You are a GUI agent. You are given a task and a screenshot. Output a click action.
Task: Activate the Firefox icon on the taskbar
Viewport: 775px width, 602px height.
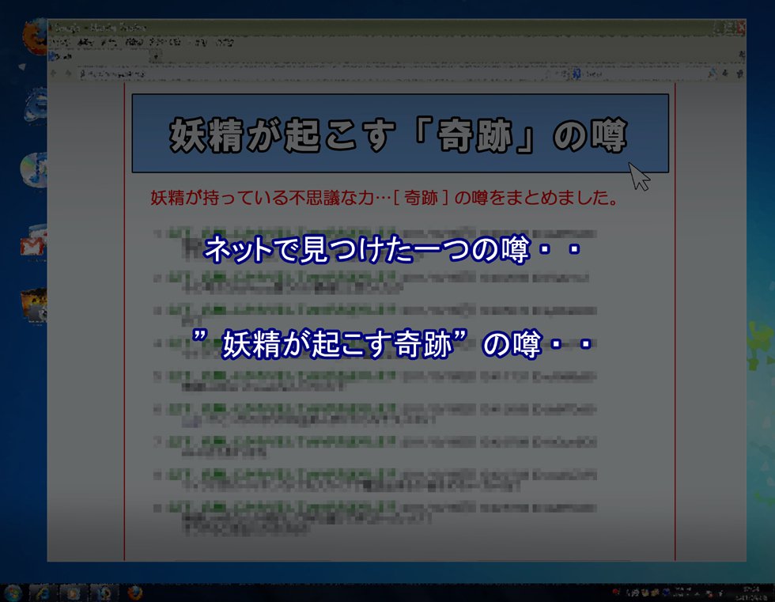coord(133,593)
